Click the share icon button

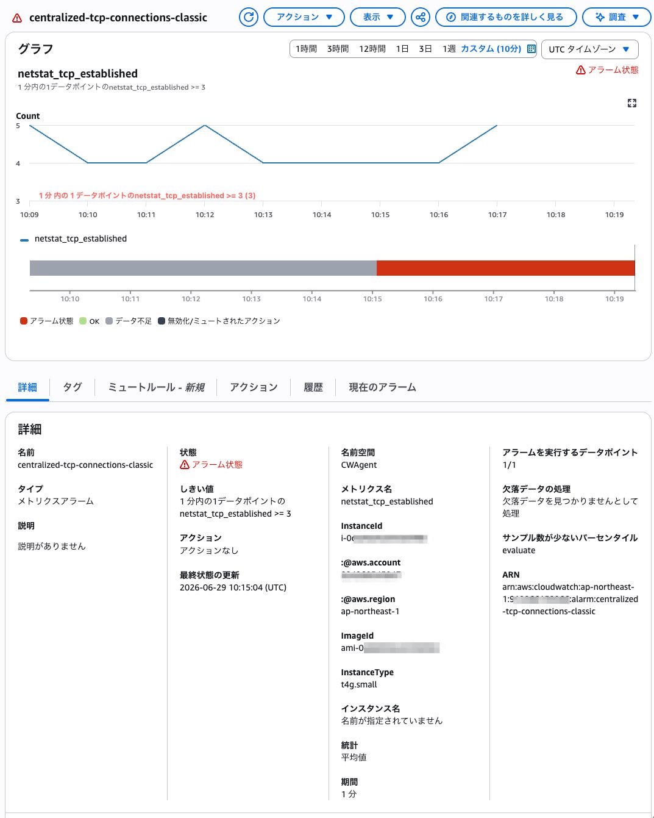(421, 17)
